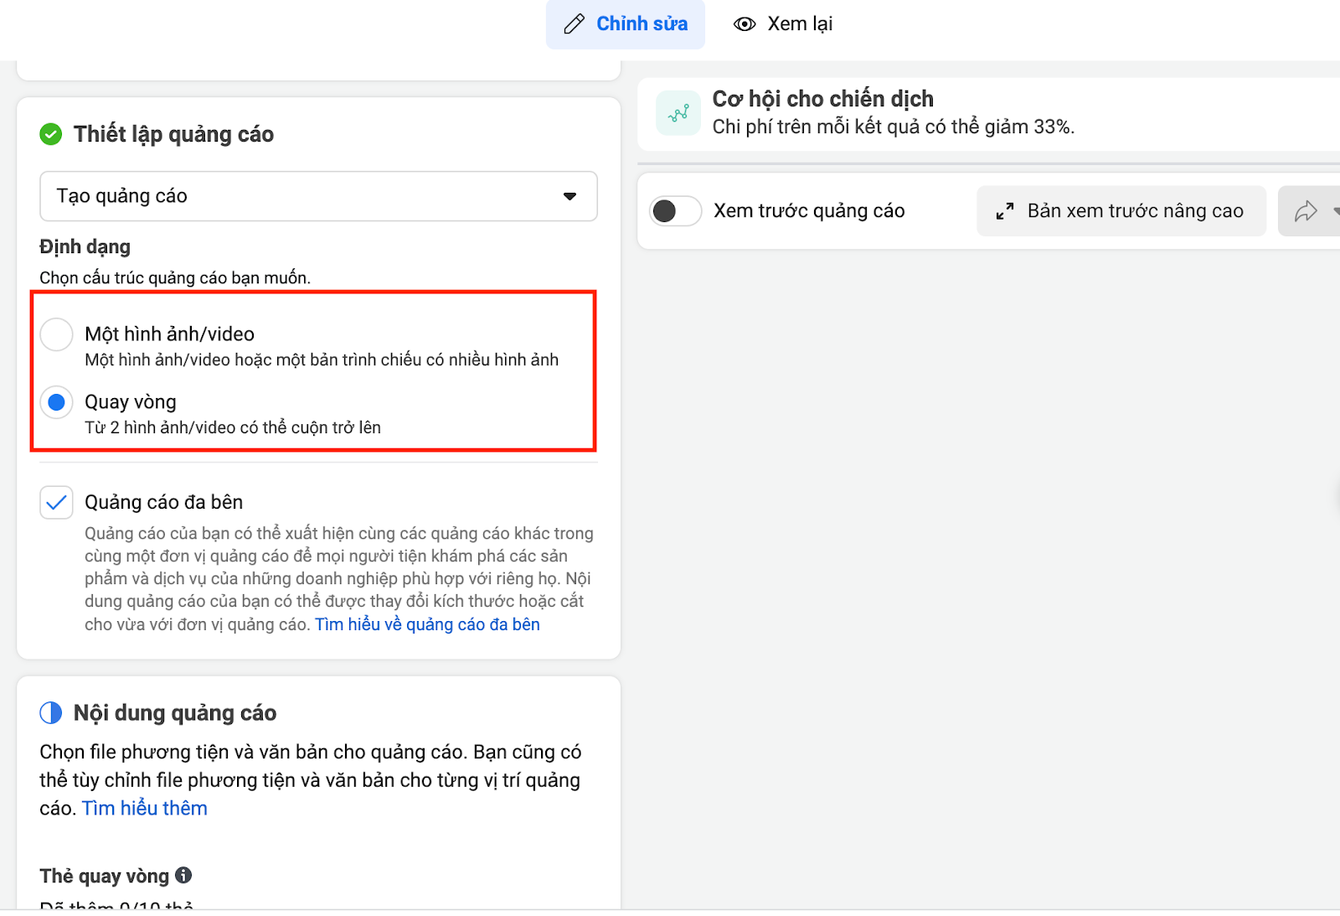
Task: Click Bản xem trước nâng cao button
Action: pos(1121,211)
